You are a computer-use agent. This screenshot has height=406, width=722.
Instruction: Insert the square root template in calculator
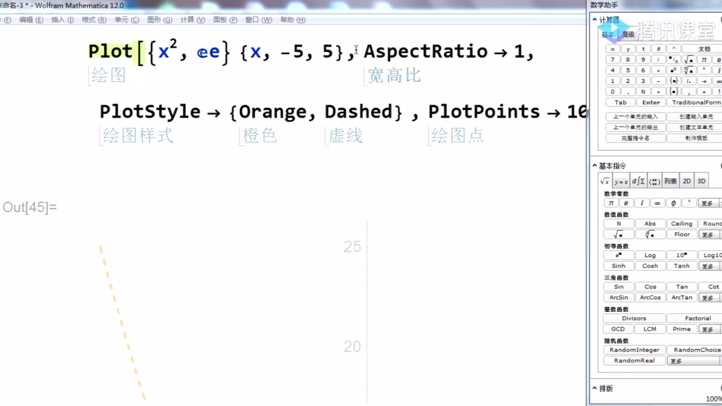click(689, 59)
